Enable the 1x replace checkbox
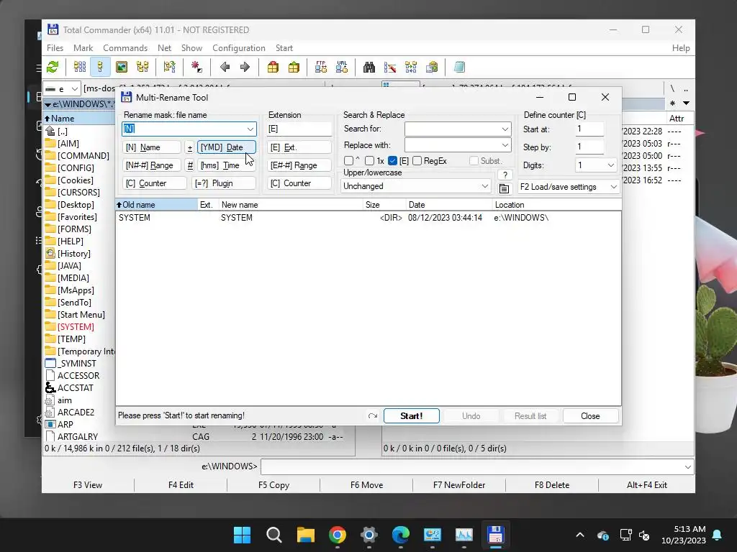The width and height of the screenshot is (737, 552). click(369, 161)
